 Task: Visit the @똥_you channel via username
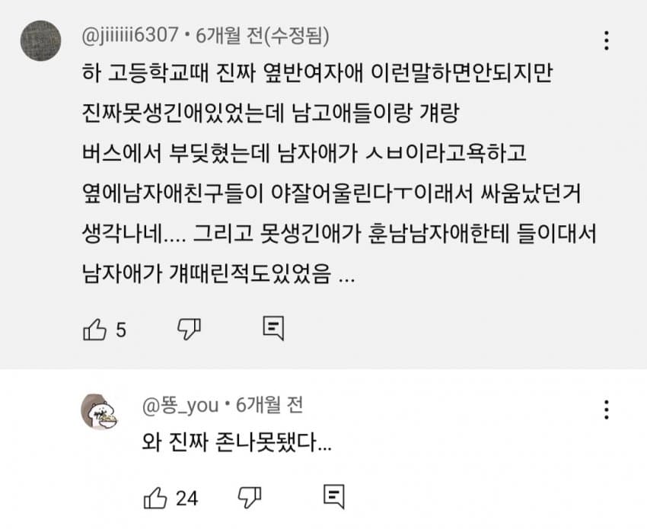[x=180, y=405]
